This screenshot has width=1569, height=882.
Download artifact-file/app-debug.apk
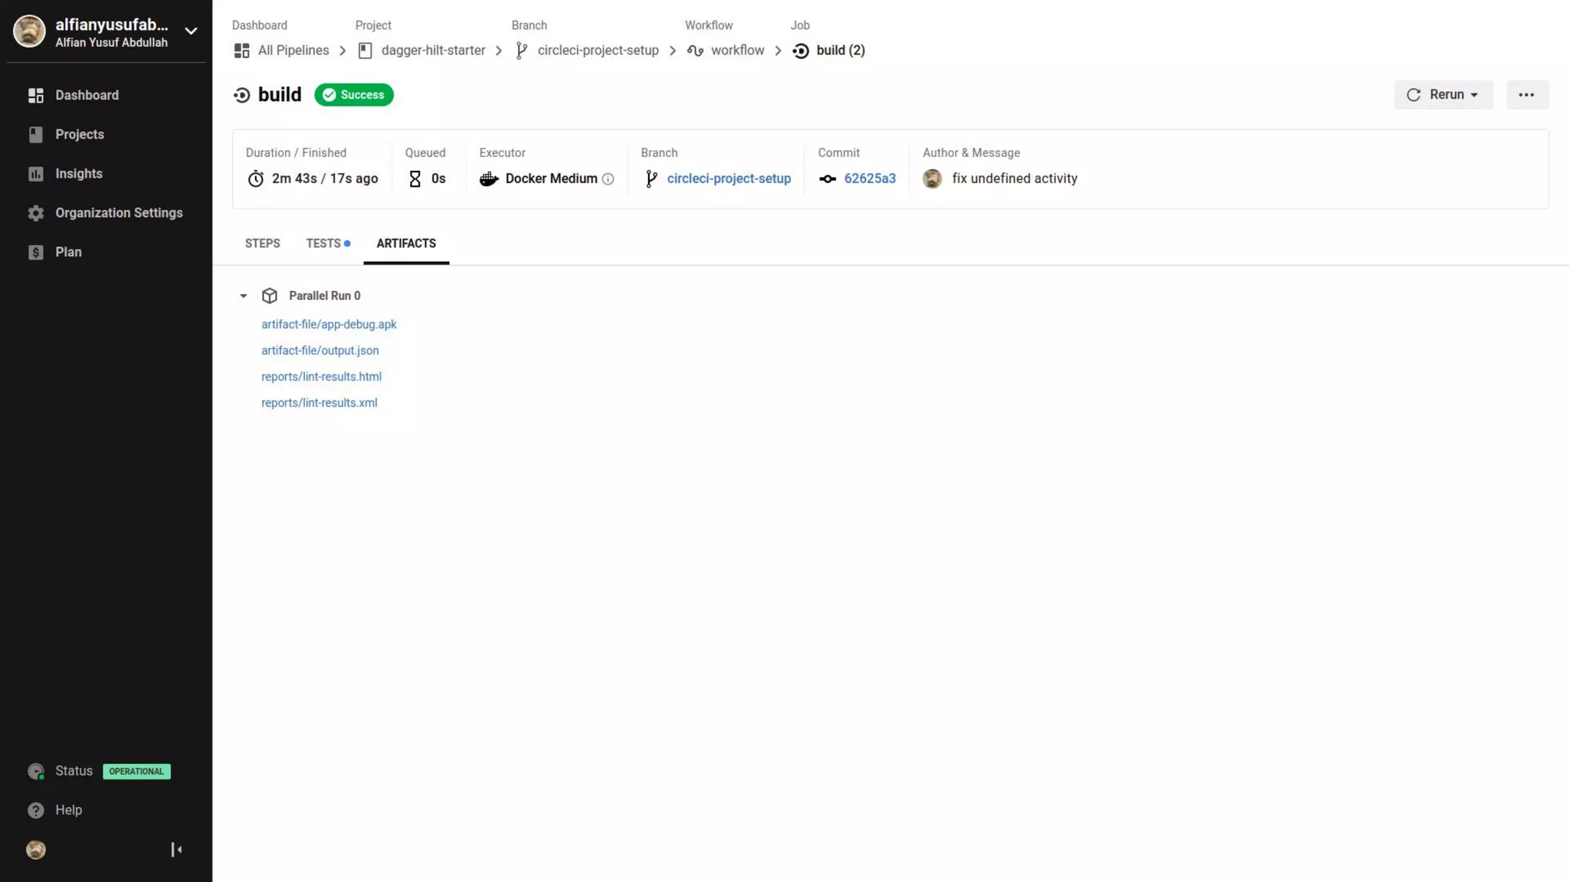click(x=329, y=325)
